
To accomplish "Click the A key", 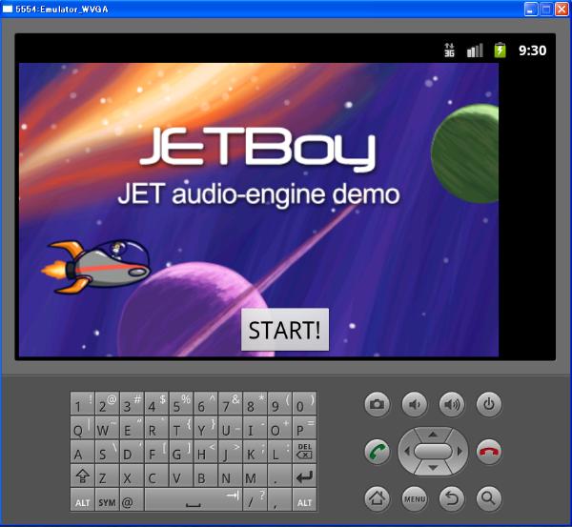I will click(x=82, y=451).
